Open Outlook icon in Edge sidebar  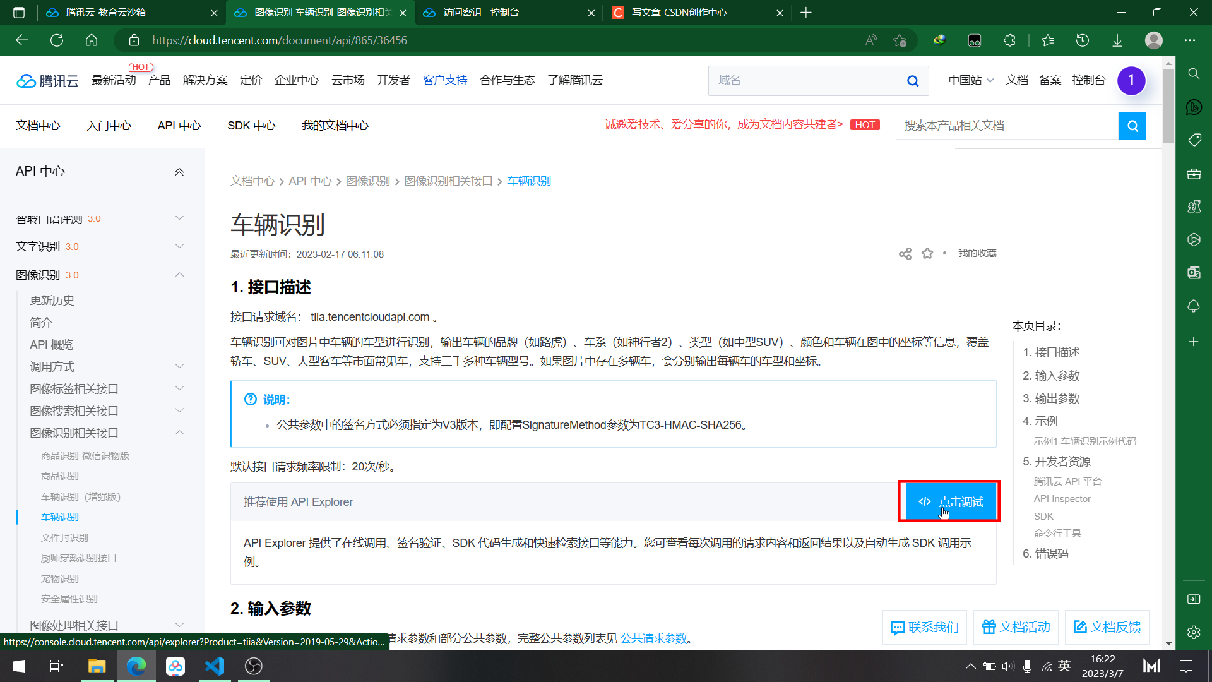click(x=1194, y=272)
